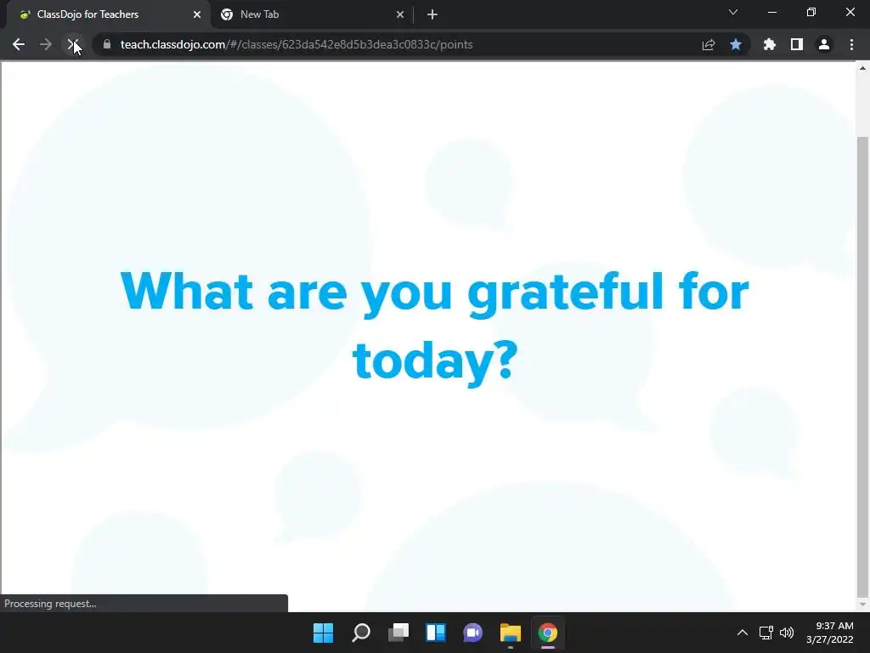Screen dimensions: 870x653
Task: Open the network status tray icon
Action: point(766,633)
